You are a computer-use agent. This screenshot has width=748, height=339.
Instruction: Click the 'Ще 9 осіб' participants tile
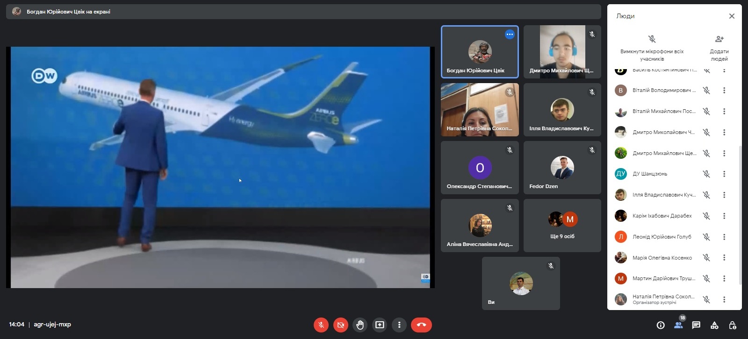point(562,226)
